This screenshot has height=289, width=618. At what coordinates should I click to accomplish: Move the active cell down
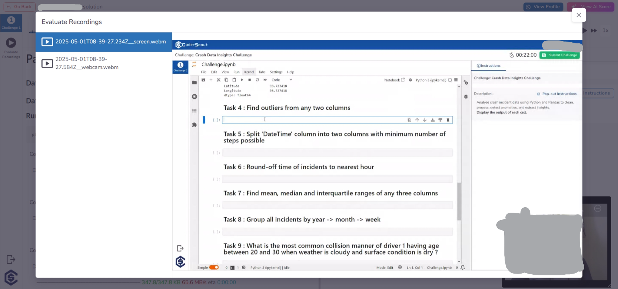click(x=425, y=120)
